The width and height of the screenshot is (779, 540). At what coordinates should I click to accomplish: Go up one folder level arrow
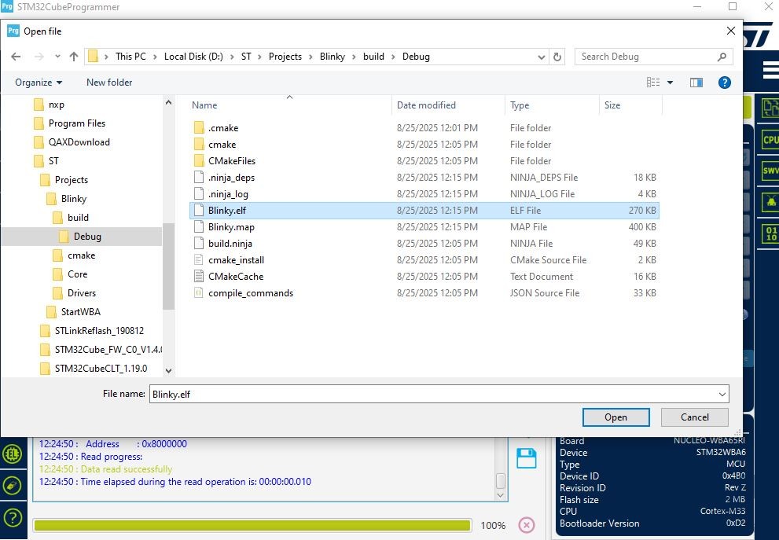tap(74, 57)
